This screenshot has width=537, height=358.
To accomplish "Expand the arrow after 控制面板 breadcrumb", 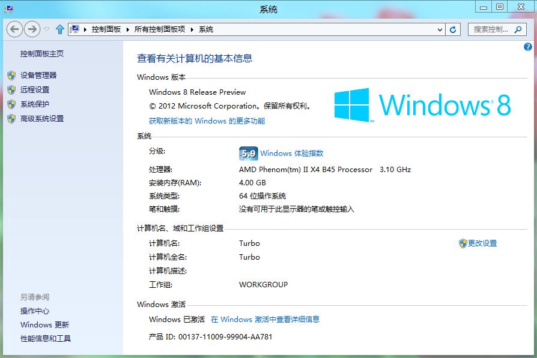I will [x=127, y=29].
